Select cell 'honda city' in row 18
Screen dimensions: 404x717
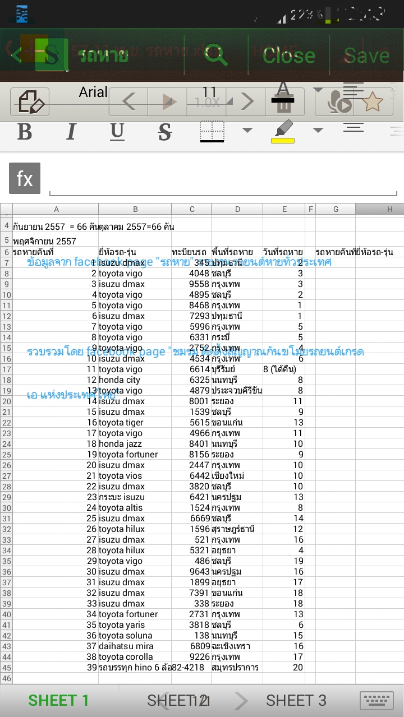click(135, 380)
